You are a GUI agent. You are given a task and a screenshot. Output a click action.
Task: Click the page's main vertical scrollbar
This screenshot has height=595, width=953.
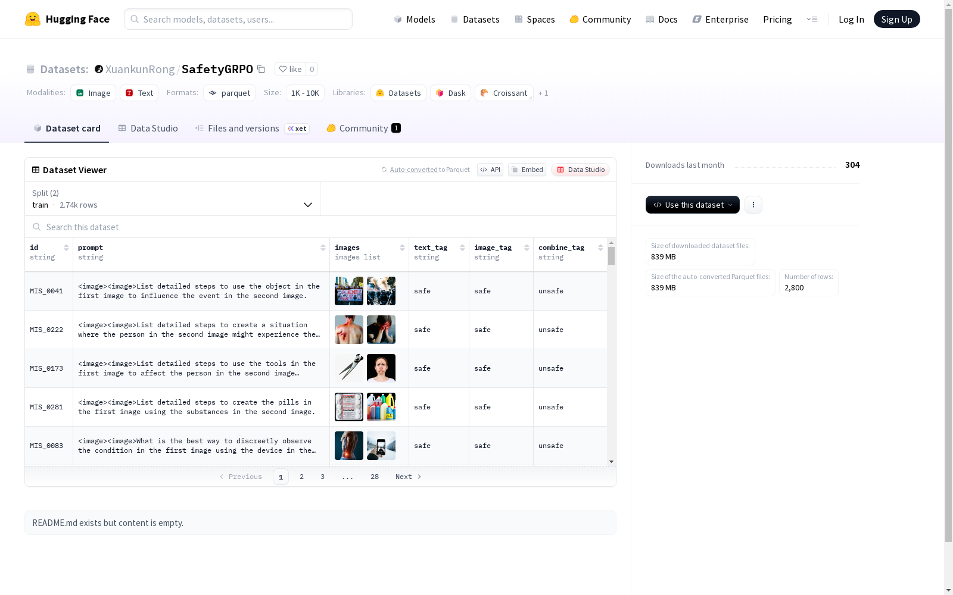(948, 275)
